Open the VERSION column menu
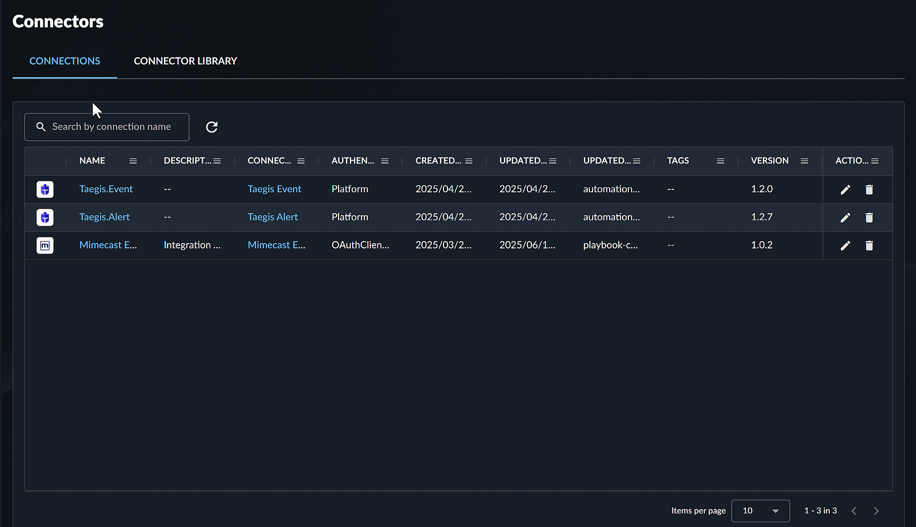 pyautogui.click(x=804, y=161)
